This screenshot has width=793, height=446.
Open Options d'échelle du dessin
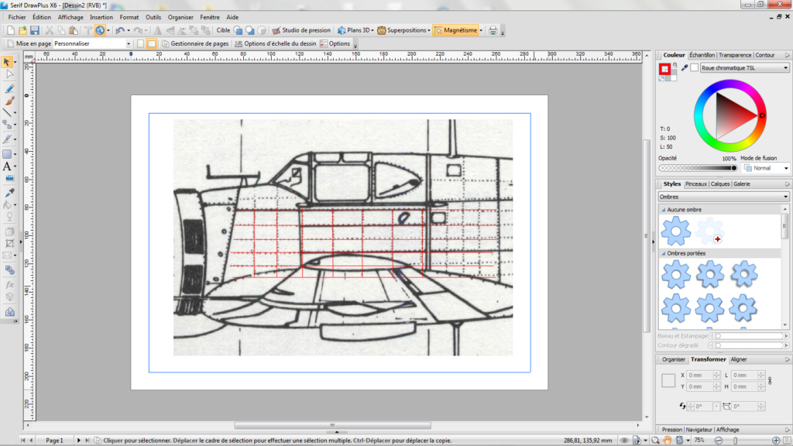click(276, 43)
